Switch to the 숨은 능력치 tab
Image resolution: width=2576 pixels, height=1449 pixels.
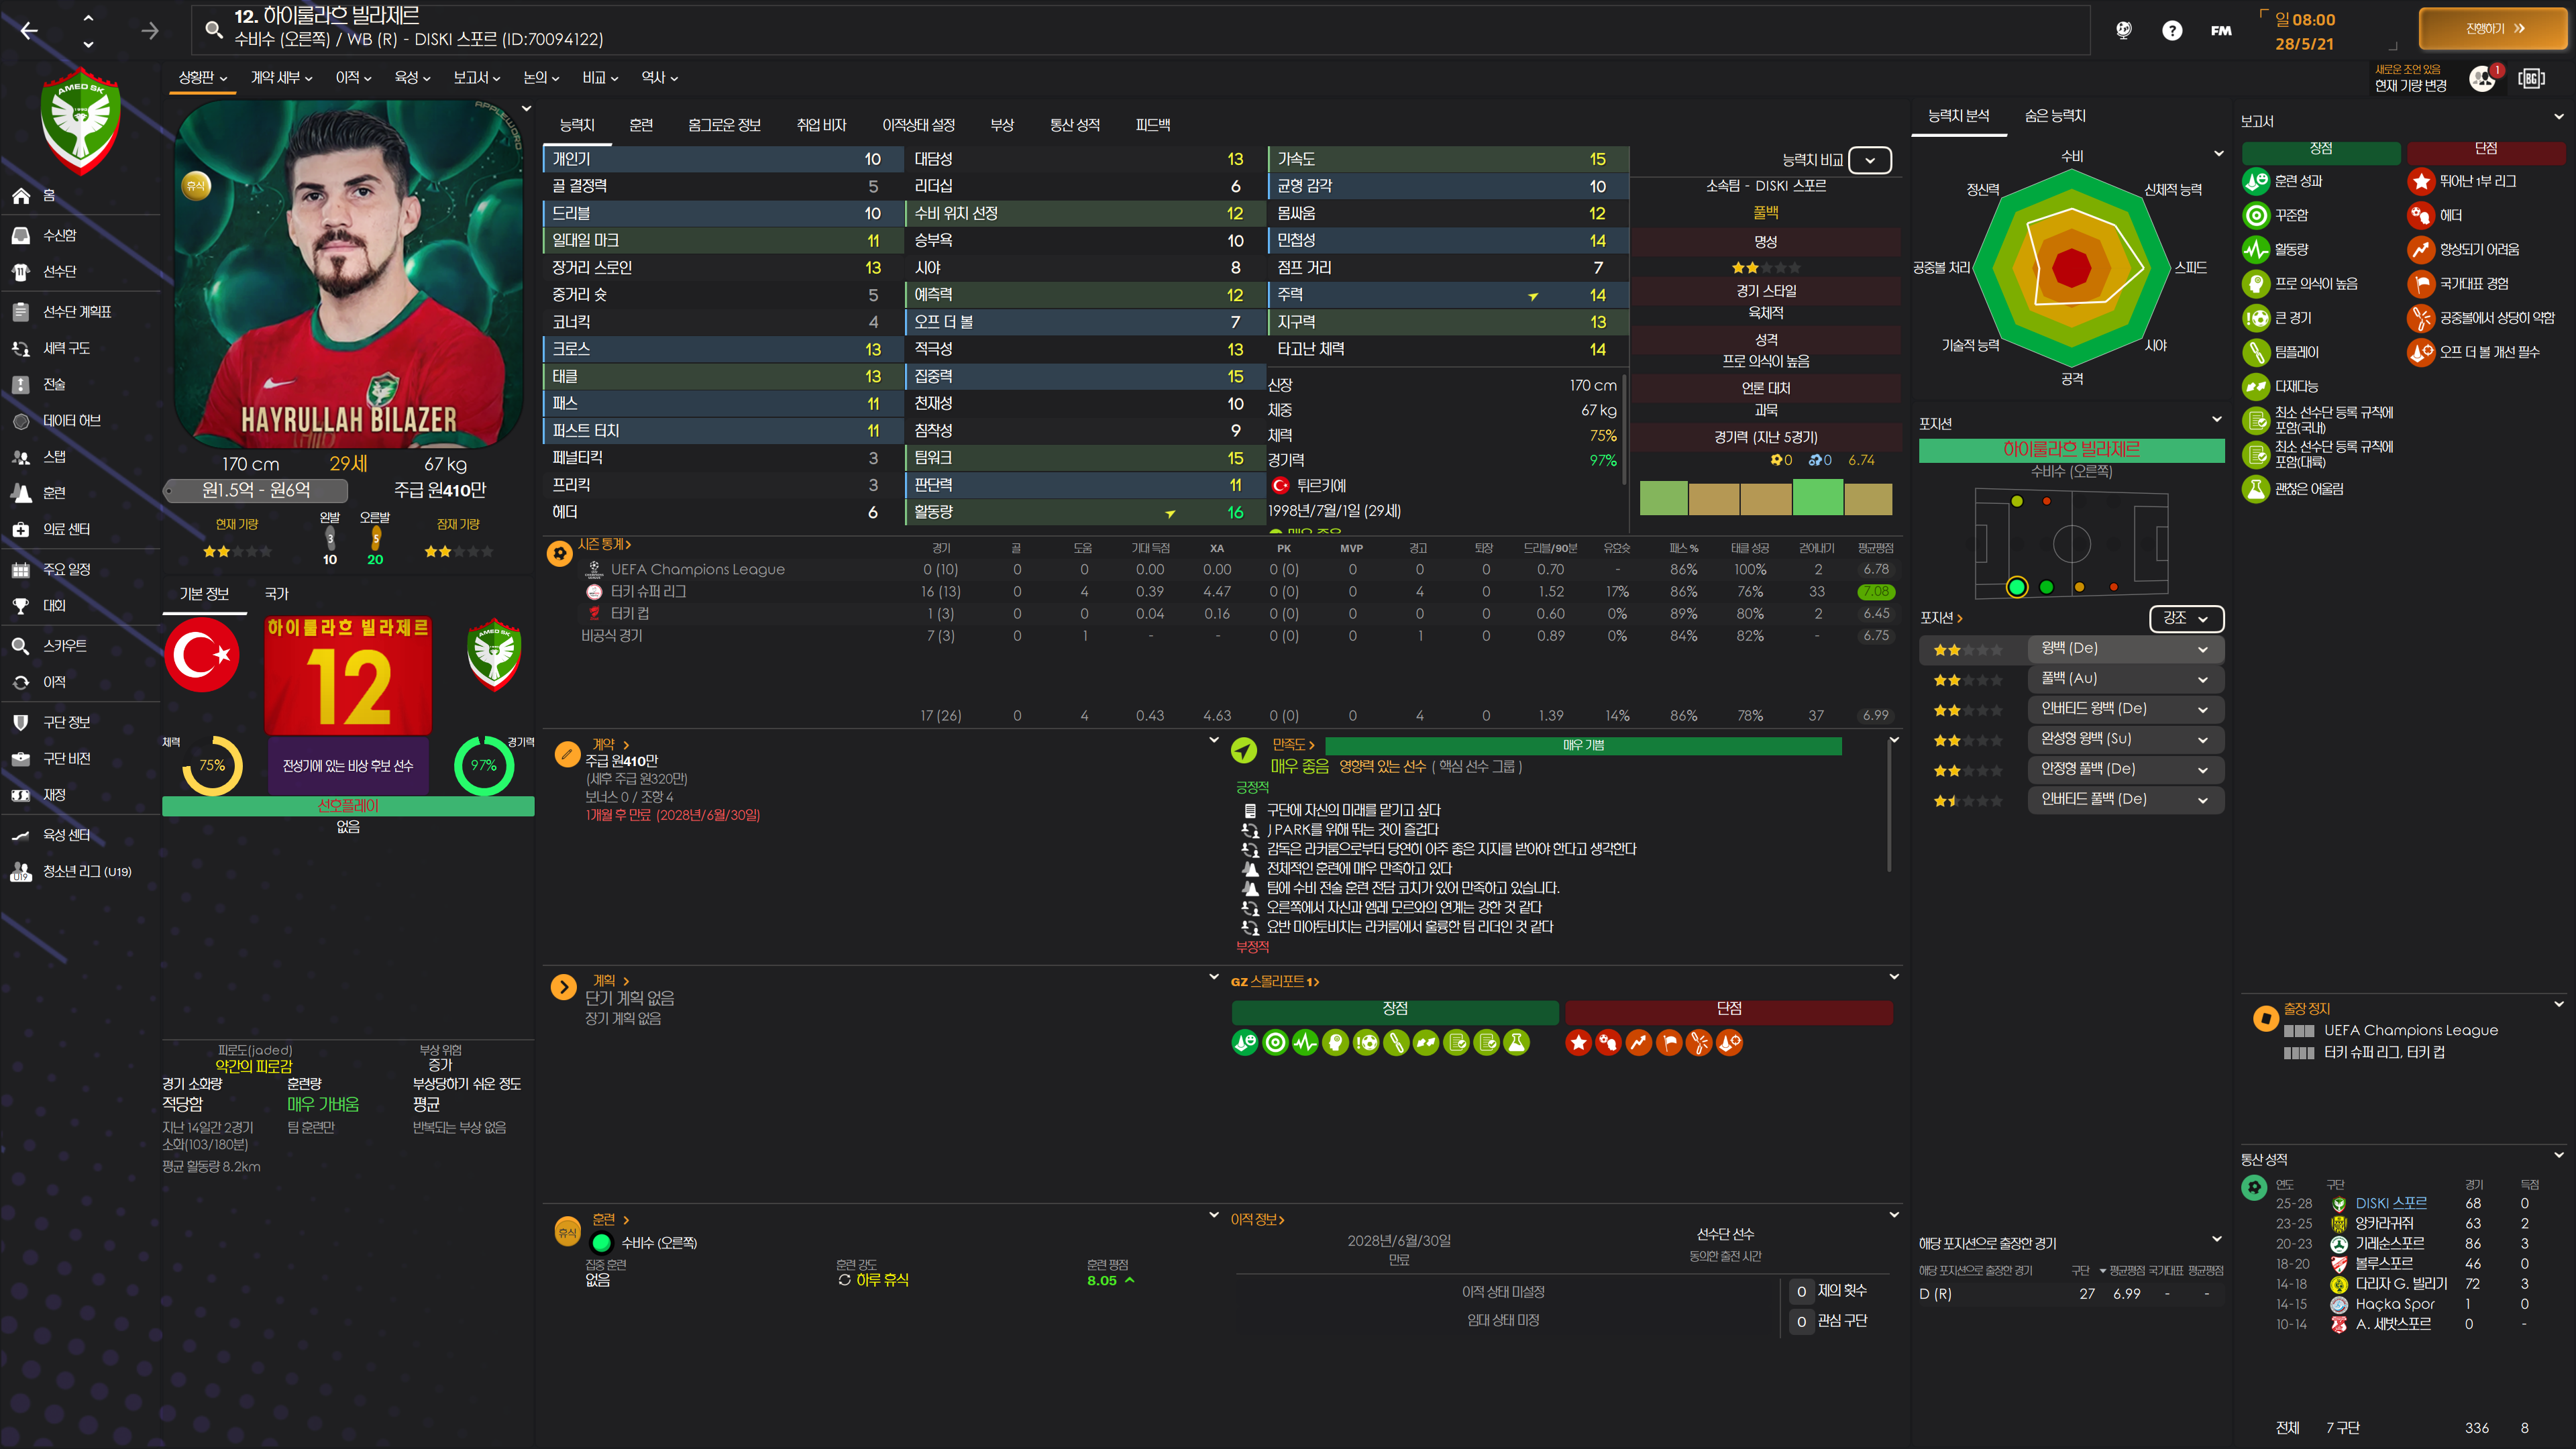click(x=2054, y=116)
